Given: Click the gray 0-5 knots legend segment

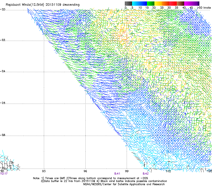Looking at the screenshot, I should (128, 3).
